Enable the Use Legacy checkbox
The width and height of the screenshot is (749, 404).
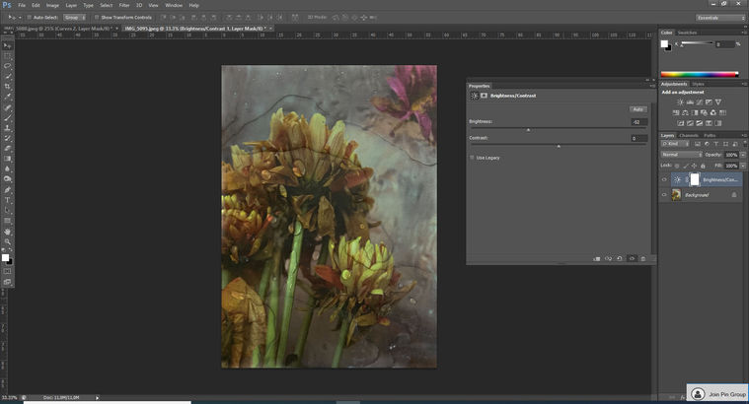pos(473,158)
